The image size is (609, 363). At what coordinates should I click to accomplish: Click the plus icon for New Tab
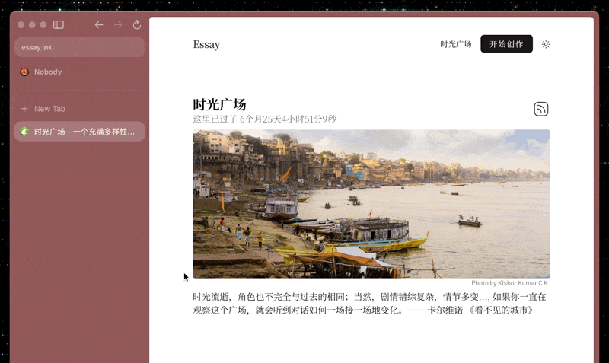click(24, 109)
